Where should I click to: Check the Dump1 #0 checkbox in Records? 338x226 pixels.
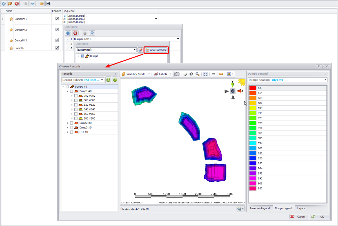[x=72, y=91]
